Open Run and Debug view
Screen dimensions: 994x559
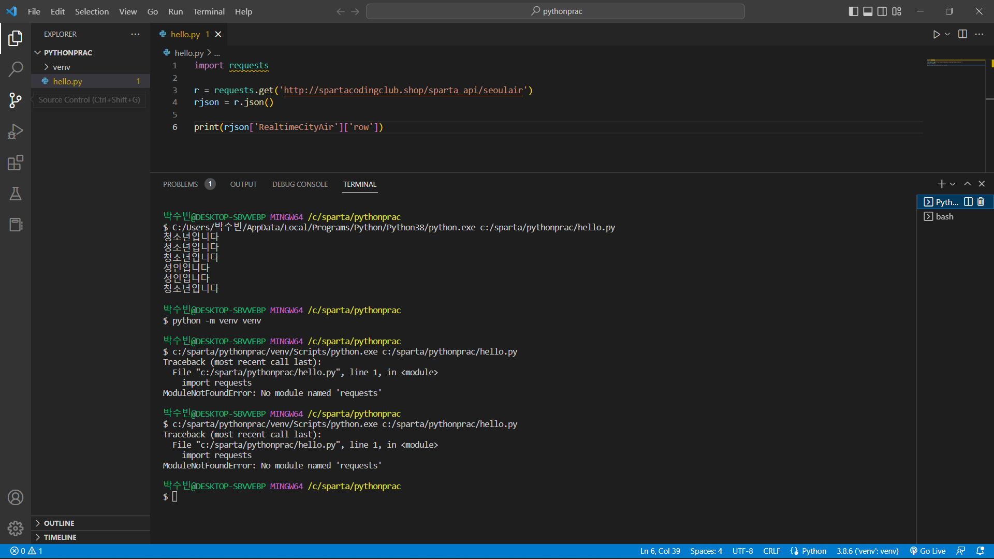(16, 131)
